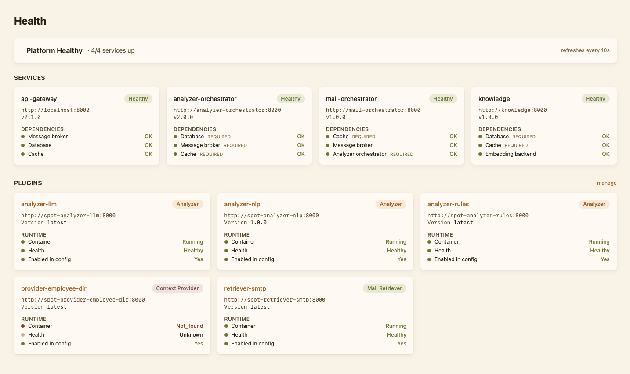
Task: Click the Health dot for analyzer-llm
Action: (x=23, y=251)
